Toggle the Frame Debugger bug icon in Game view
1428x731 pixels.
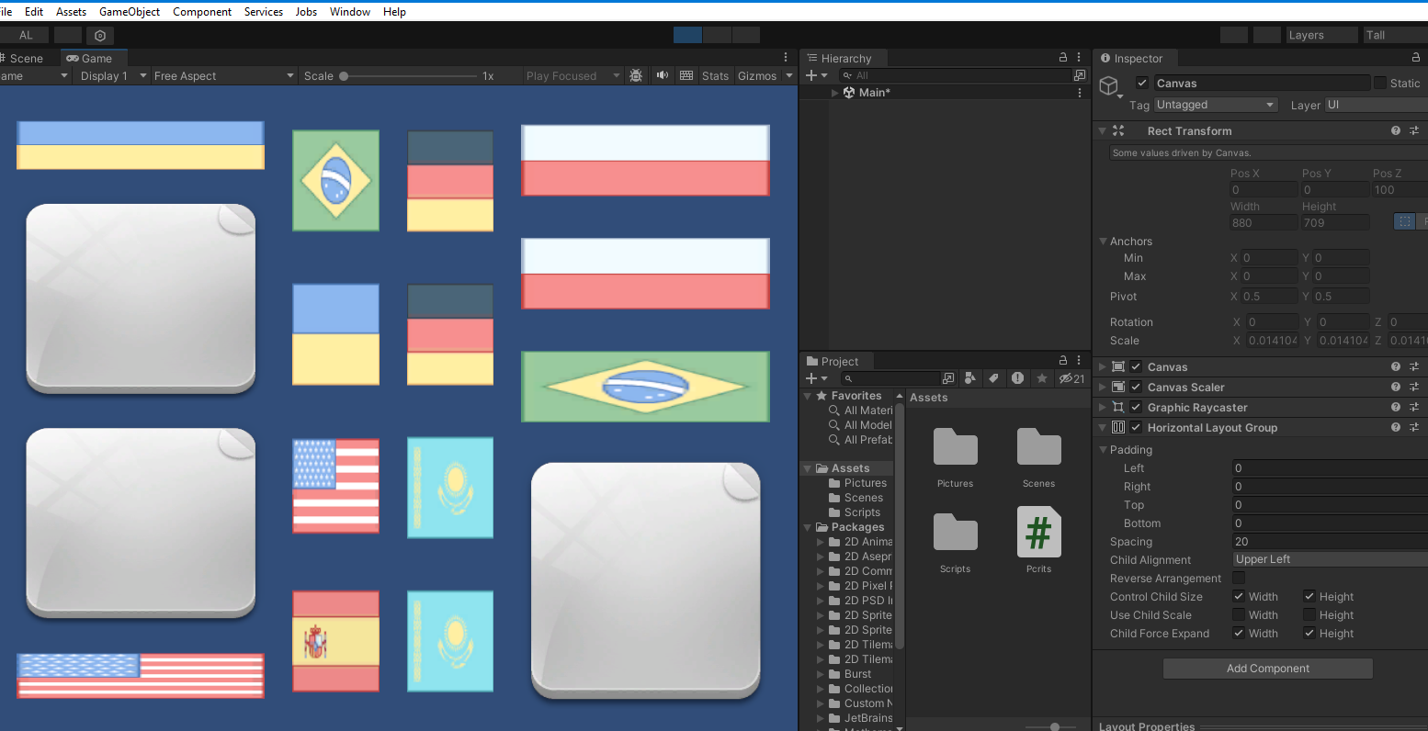[x=636, y=75]
